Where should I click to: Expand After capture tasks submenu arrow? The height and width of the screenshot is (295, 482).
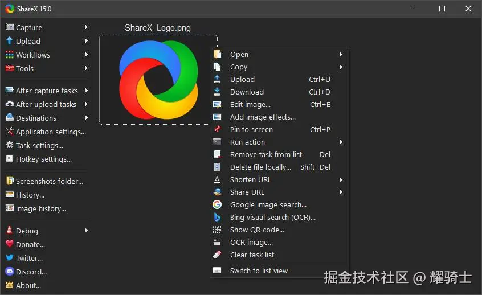tap(87, 91)
